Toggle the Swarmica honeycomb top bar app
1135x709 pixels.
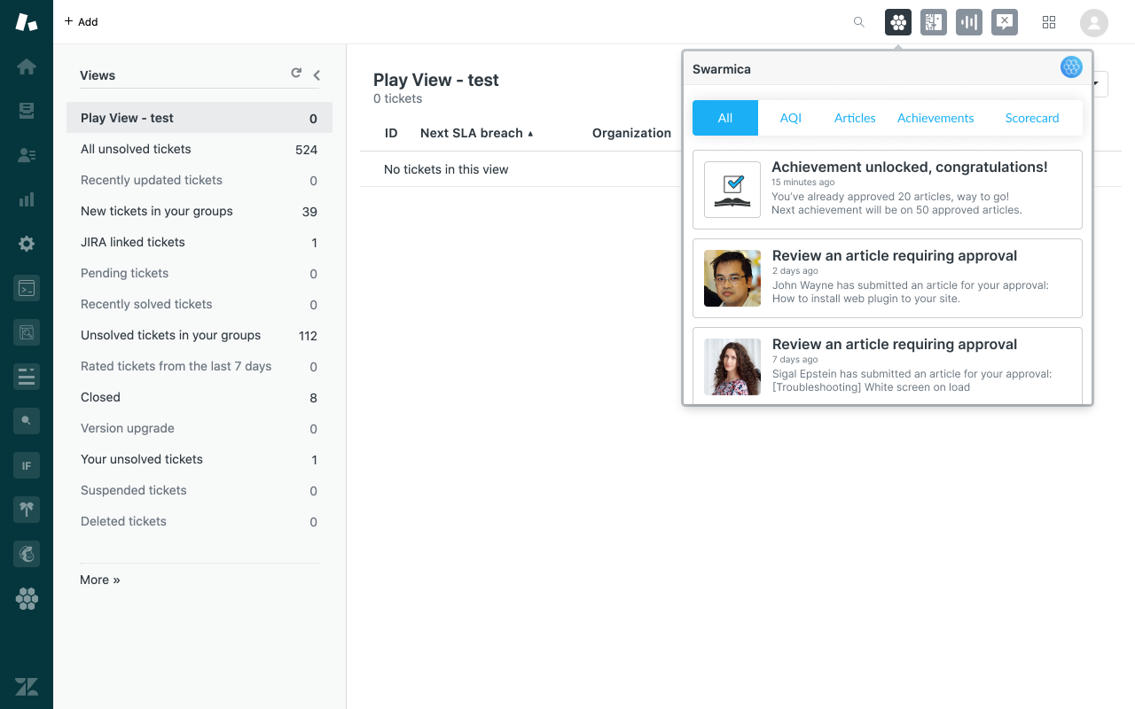898,22
